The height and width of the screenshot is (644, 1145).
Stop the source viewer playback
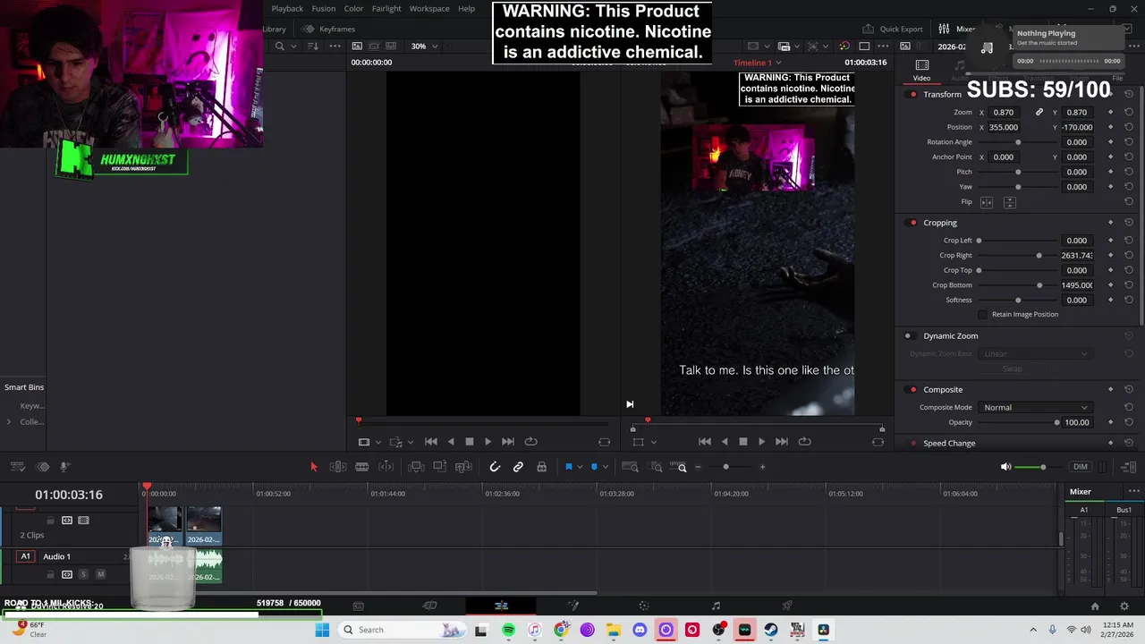point(469,442)
